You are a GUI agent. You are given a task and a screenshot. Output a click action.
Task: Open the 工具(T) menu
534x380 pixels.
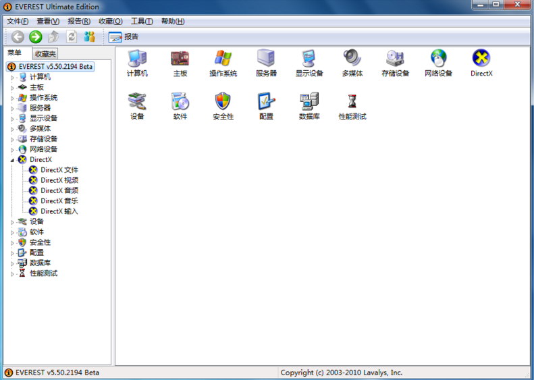tap(142, 21)
